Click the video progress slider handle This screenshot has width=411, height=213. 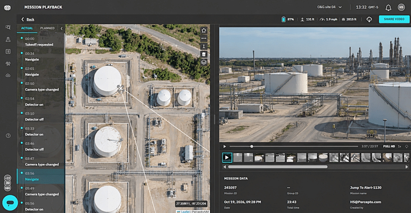click(252, 146)
